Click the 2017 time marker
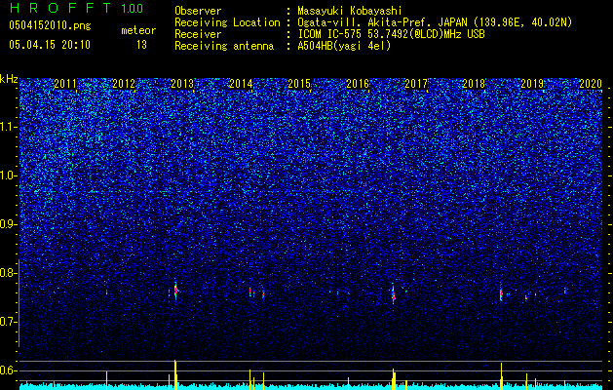The width and height of the screenshot is (613, 390). (416, 84)
